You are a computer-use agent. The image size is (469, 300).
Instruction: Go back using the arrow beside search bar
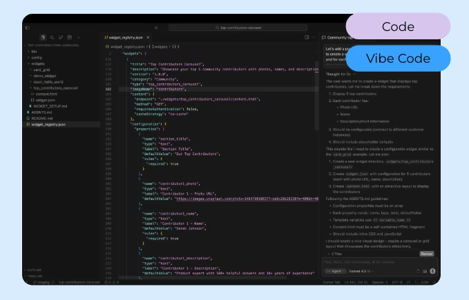156,28
